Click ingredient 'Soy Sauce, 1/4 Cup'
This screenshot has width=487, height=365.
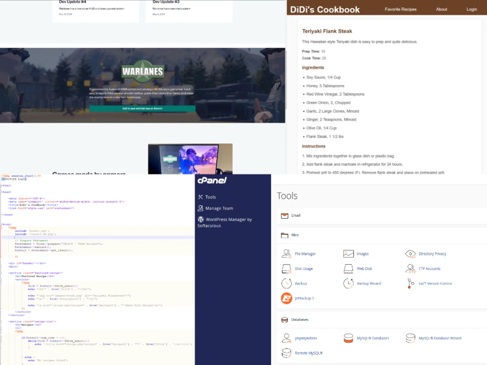point(324,78)
